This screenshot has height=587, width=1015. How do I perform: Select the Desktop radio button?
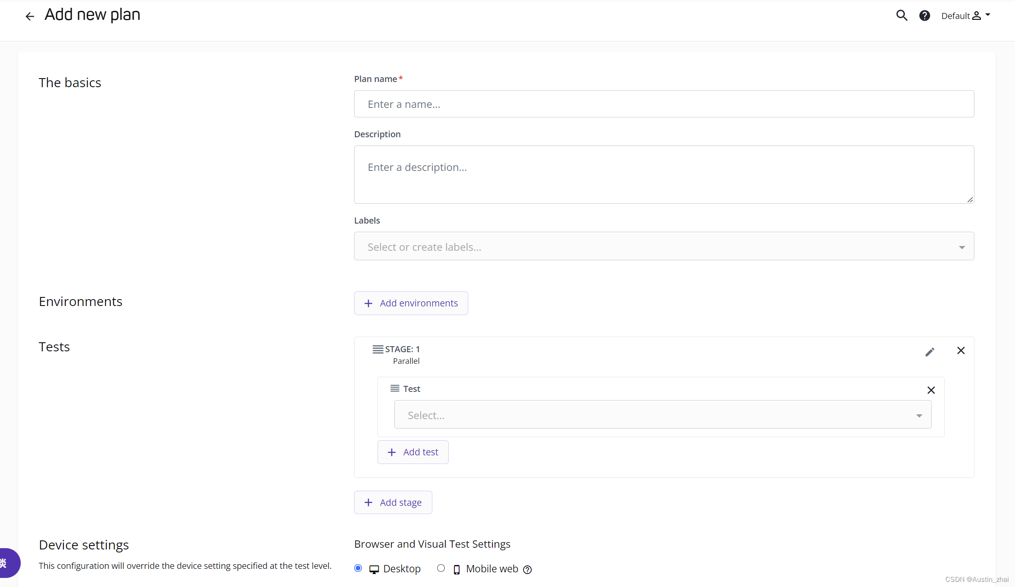(x=358, y=568)
